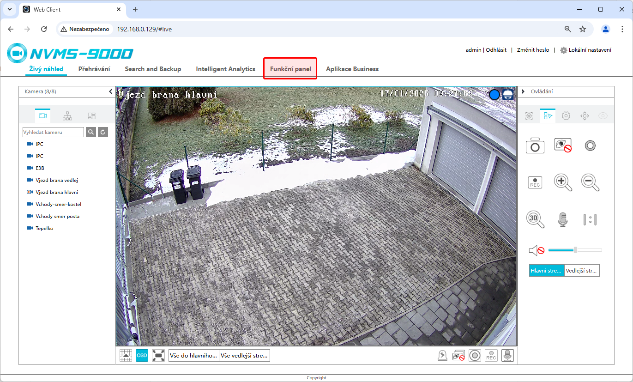This screenshot has width=633, height=382.
Task: Open the Funkční panel tab
Action: (290, 69)
